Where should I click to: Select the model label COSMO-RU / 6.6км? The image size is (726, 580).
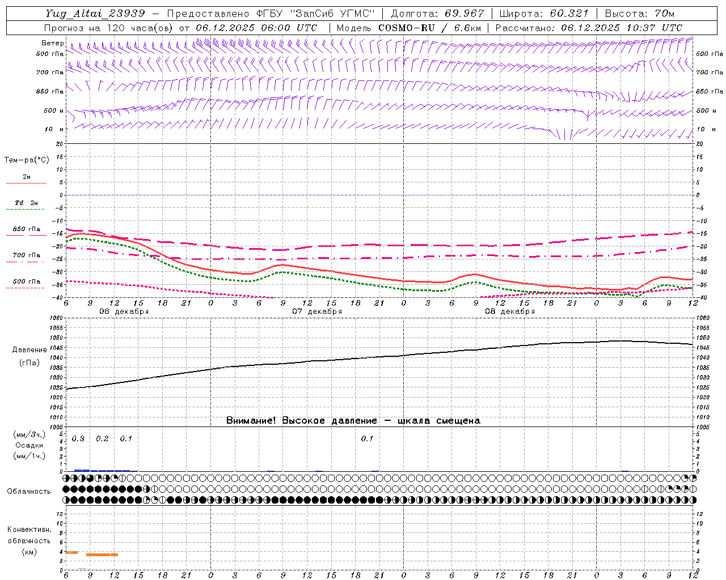pos(429,27)
